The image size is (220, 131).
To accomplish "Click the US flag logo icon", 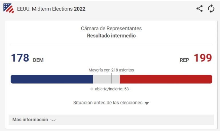I will (x=9, y=8).
